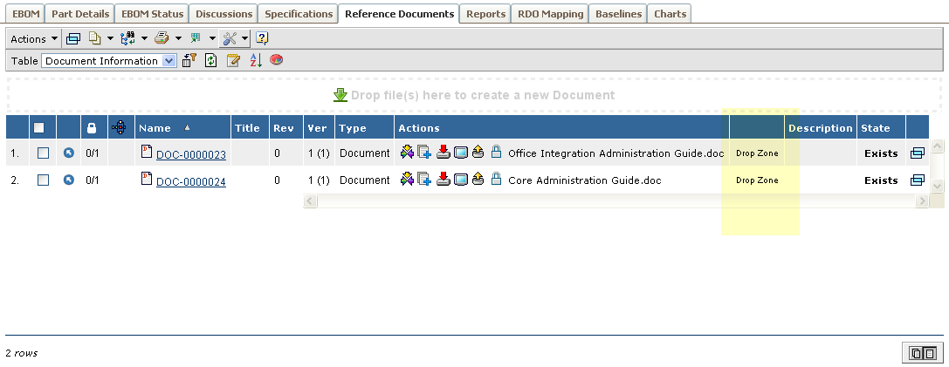Expand the Document Information table dropdown
The height and width of the screenshot is (367, 949).
169,61
